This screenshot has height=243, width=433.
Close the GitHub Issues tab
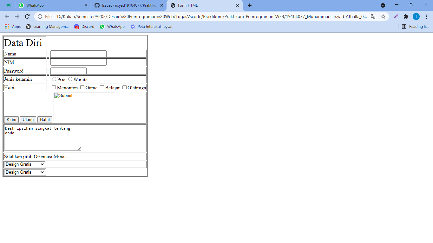[x=161, y=5]
